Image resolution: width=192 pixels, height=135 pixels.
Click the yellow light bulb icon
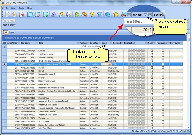(x=92, y=14)
